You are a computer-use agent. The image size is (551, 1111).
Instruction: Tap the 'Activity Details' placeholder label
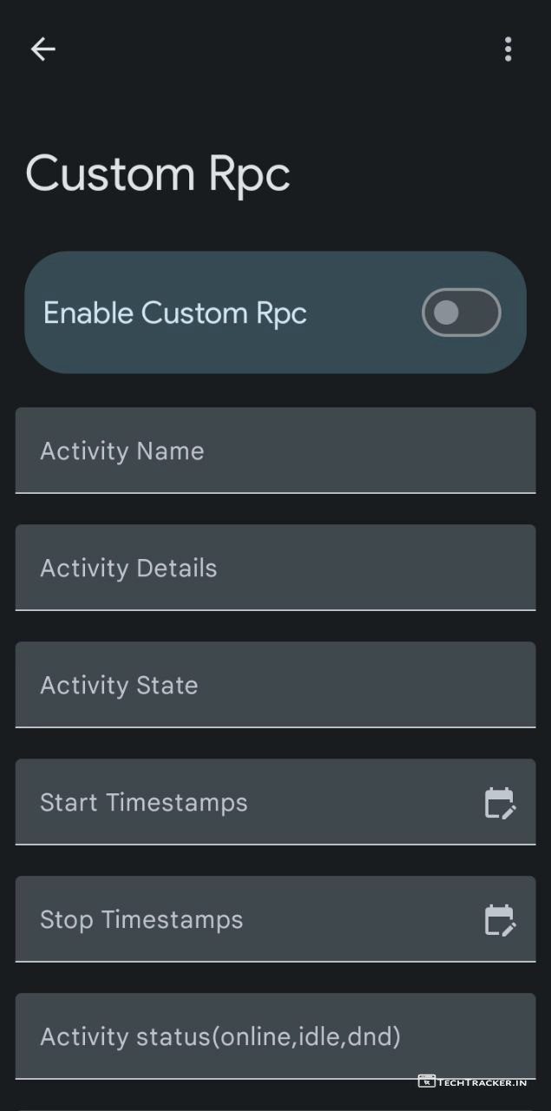pos(128,569)
